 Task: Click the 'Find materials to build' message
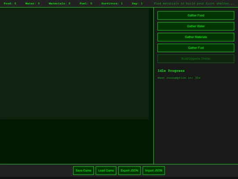[x=194, y=4]
